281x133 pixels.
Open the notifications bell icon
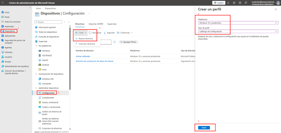(x=228, y=3)
